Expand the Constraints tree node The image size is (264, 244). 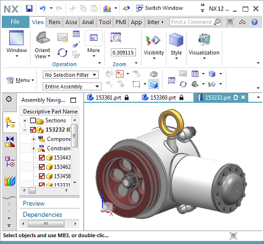(33, 149)
